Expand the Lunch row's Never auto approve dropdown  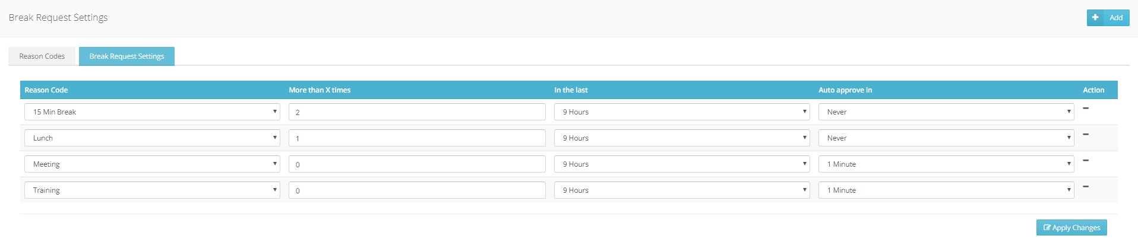tap(946, 138)
